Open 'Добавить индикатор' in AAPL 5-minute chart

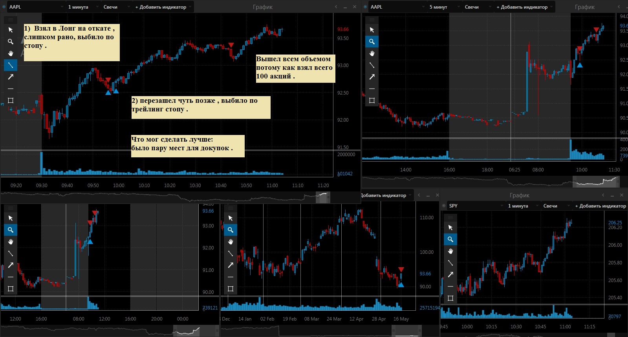coord(524,7)
